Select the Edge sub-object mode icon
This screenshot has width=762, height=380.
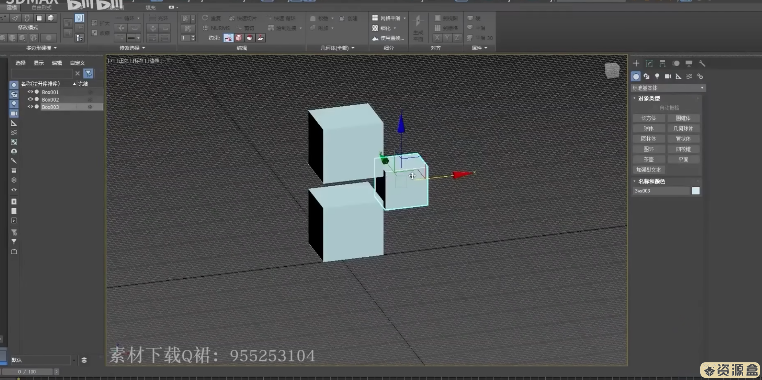point(15,18)
